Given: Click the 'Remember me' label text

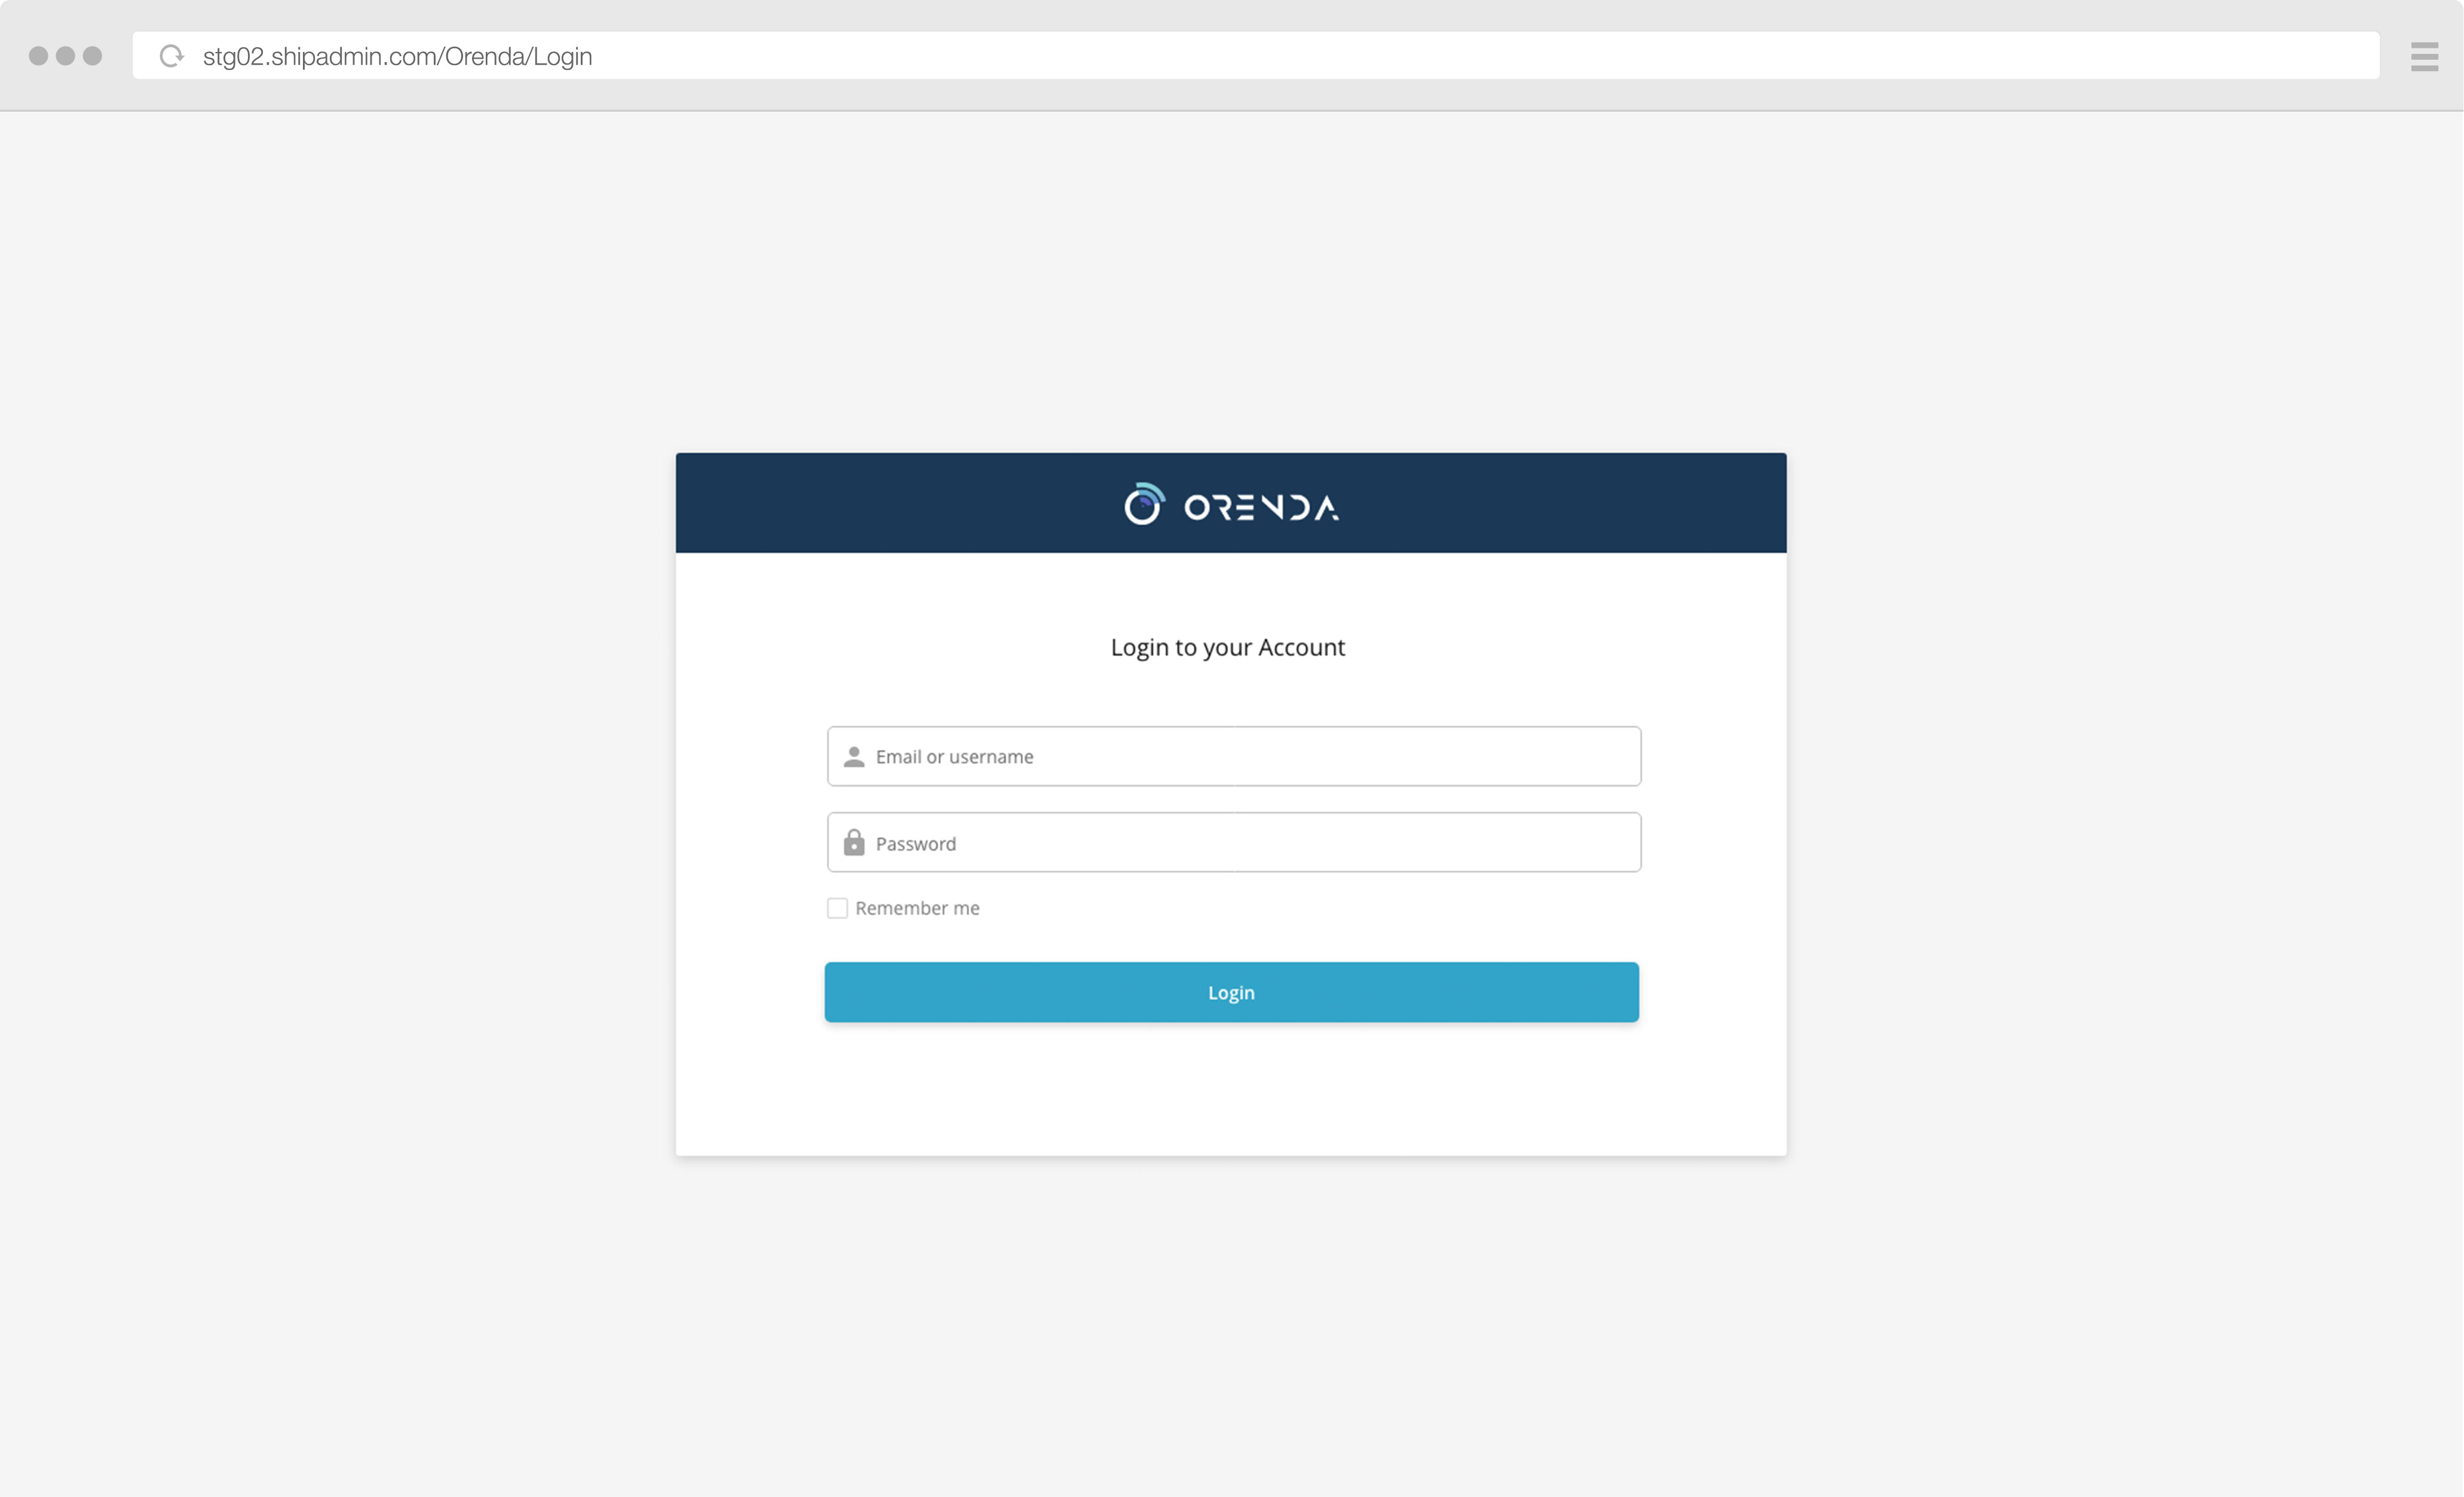Looking at the screenshot, I should pyautogui.click(x=917, y=908).
